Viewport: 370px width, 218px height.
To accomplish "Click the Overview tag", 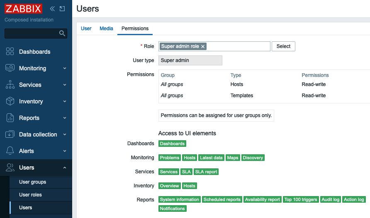I will [x=169, y=186].
